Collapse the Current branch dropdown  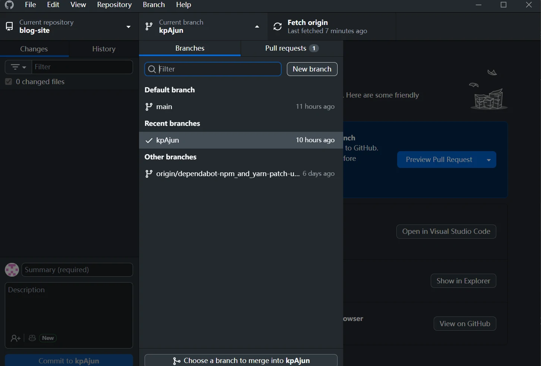[257, 26]
